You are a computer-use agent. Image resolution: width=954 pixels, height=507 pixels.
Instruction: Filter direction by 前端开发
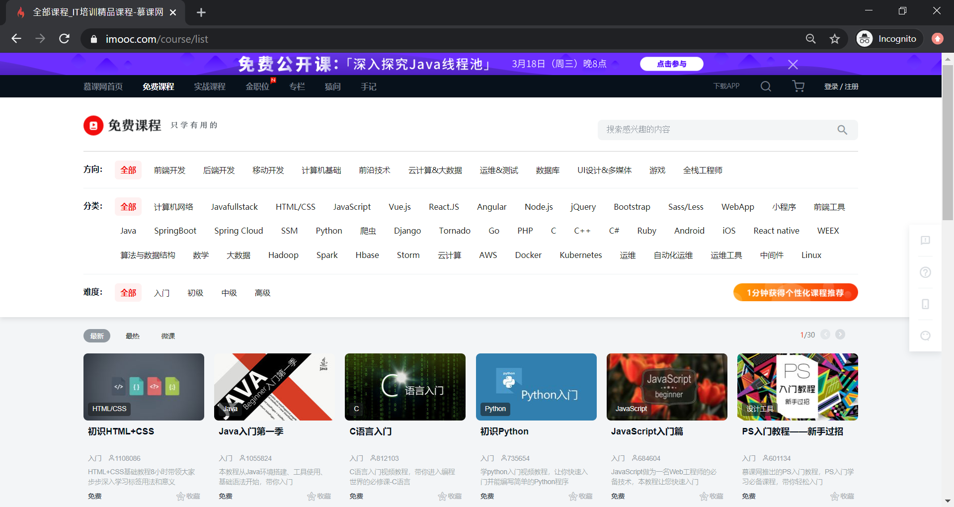[x=169, y=170]
